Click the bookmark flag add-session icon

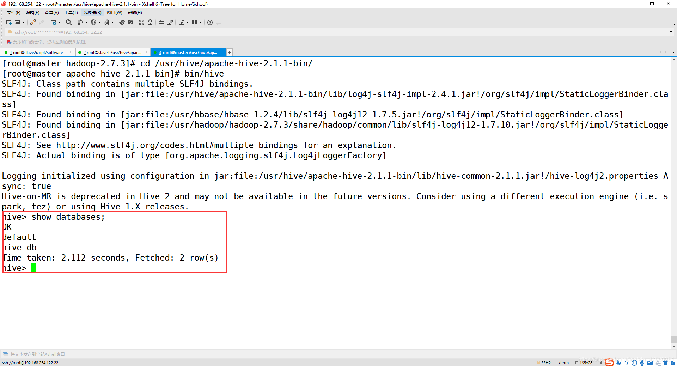tap(9, 42)
